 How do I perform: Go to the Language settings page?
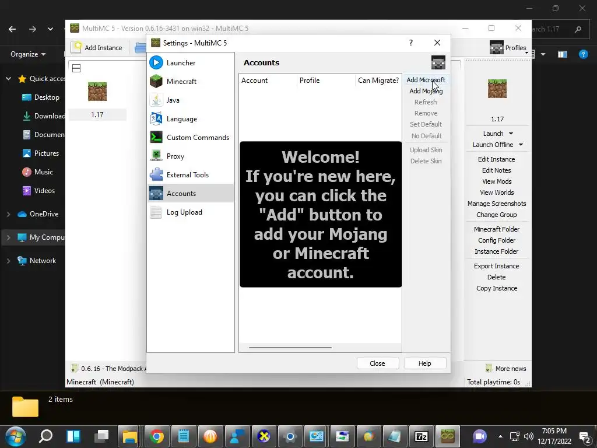pos(191,119)
